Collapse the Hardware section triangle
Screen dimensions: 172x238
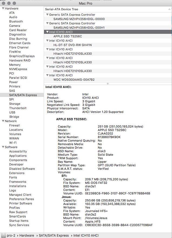point(3,8)
